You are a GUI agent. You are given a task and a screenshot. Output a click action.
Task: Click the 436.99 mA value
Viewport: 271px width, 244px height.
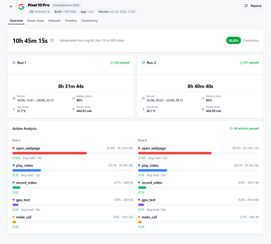click(214, 111)
